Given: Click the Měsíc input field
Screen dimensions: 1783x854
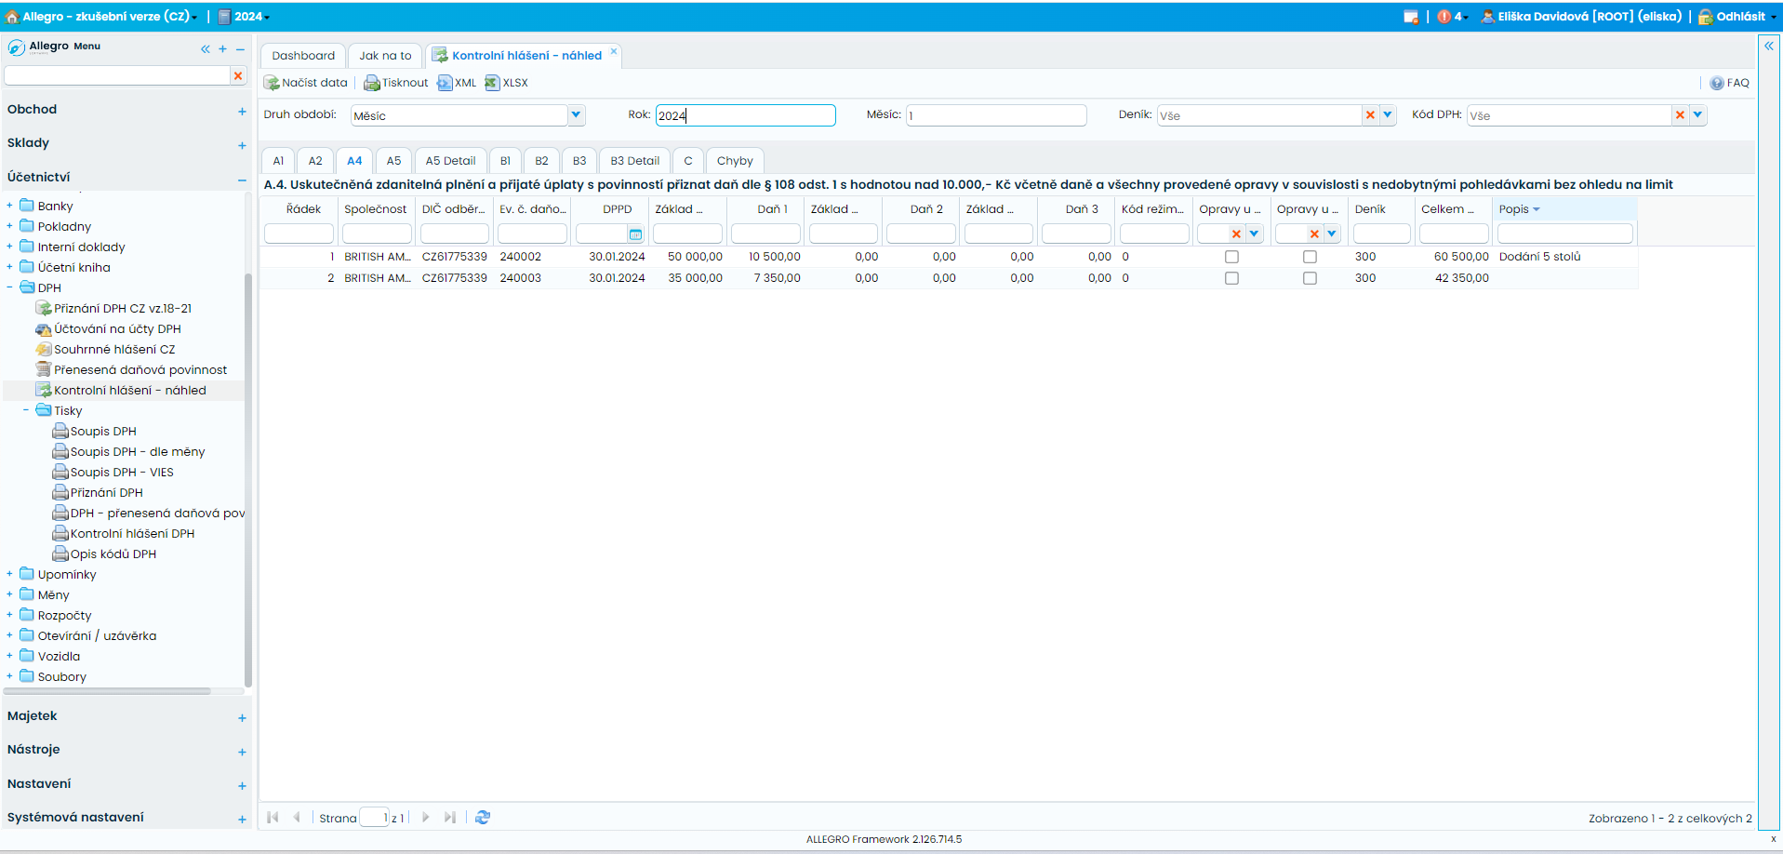Looking at the screenshot, I should 996,115.
